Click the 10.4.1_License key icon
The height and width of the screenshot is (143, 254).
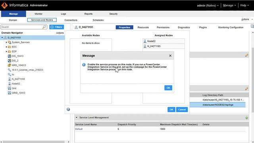[x=10, y=70]
